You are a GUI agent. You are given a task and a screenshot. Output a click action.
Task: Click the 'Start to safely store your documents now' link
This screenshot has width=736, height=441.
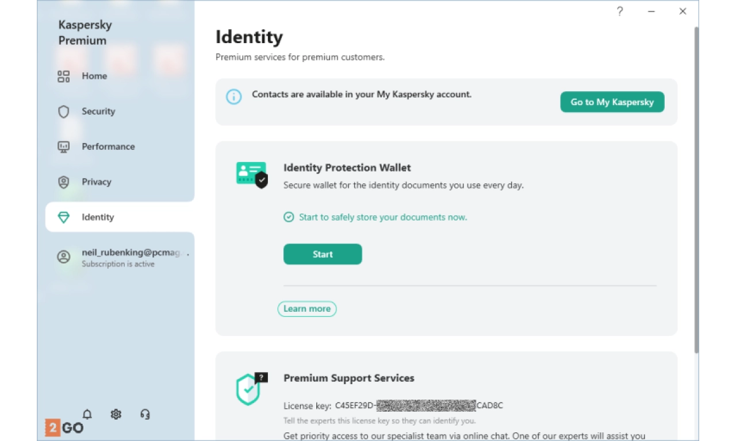click(x=382, y=217)
